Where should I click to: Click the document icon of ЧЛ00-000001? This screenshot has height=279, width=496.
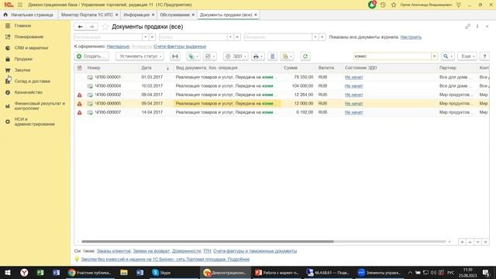pyautogui.click(x=90, y=77)
